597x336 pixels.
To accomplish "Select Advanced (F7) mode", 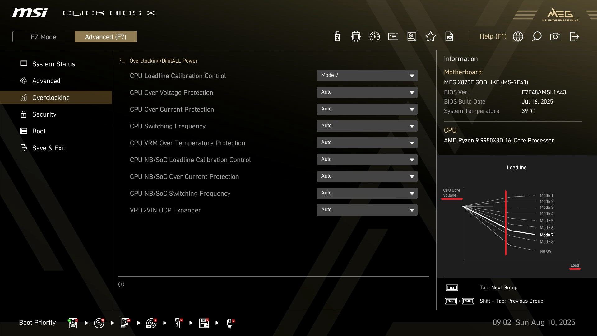I will tap(105, 37).
